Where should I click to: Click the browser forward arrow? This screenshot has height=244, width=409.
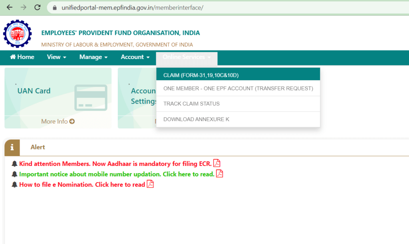[24, 8]
